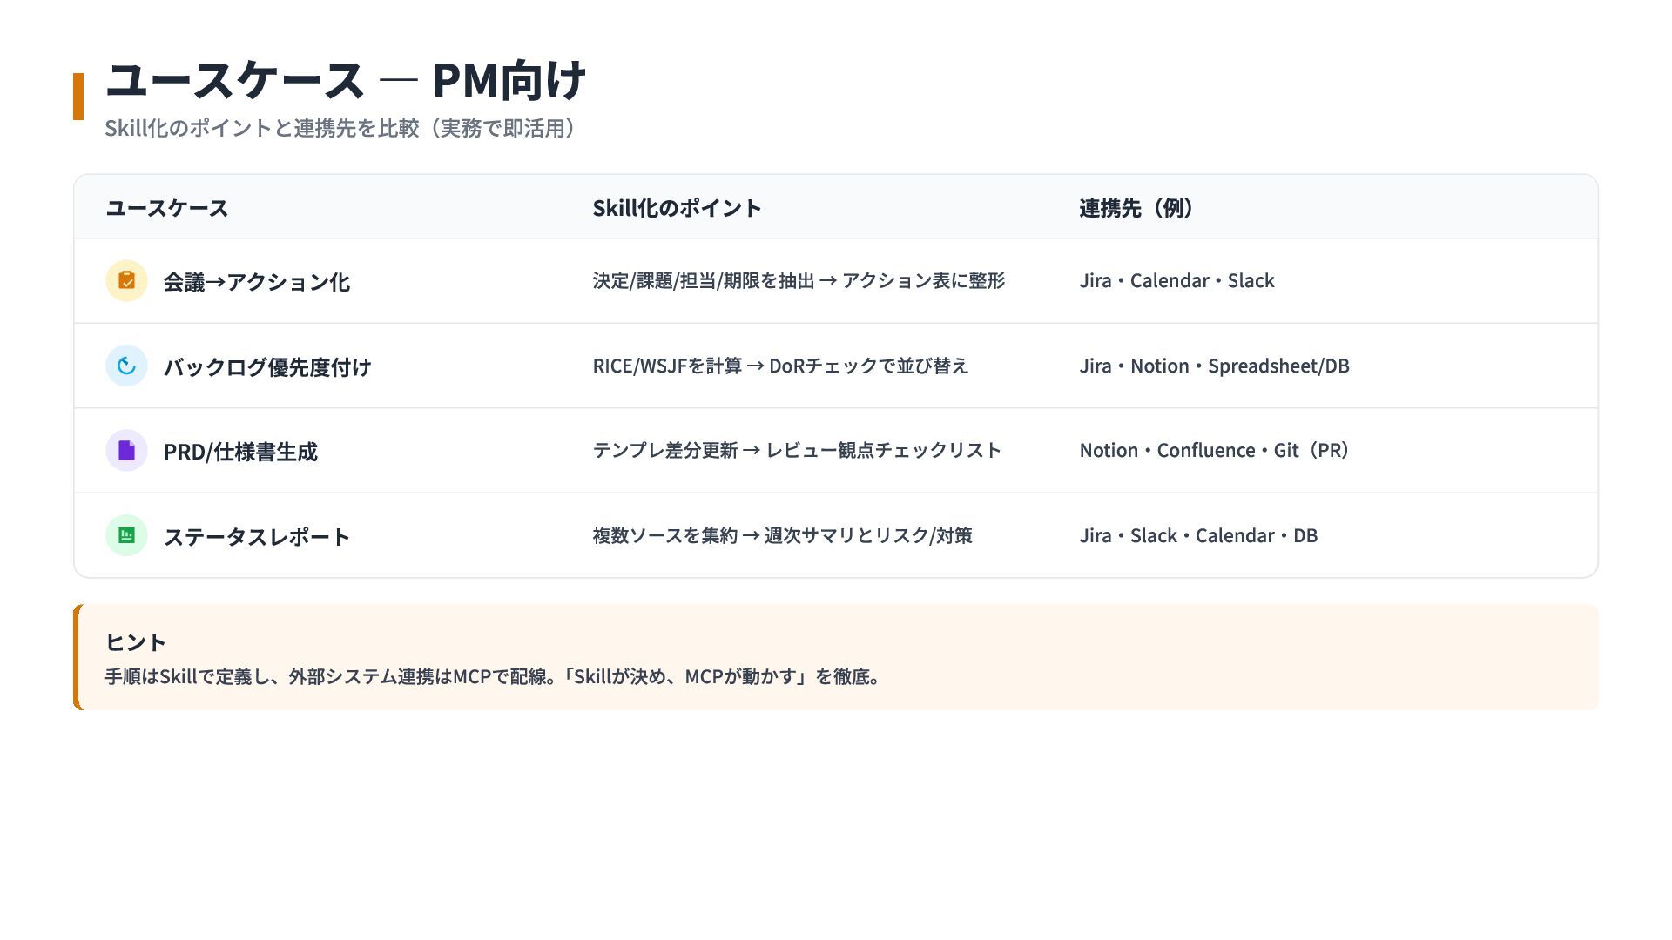The image size is (1672, 940).
Task: Click the subtitle Skill化のポイントと連携先を比較
Action: 340,128
